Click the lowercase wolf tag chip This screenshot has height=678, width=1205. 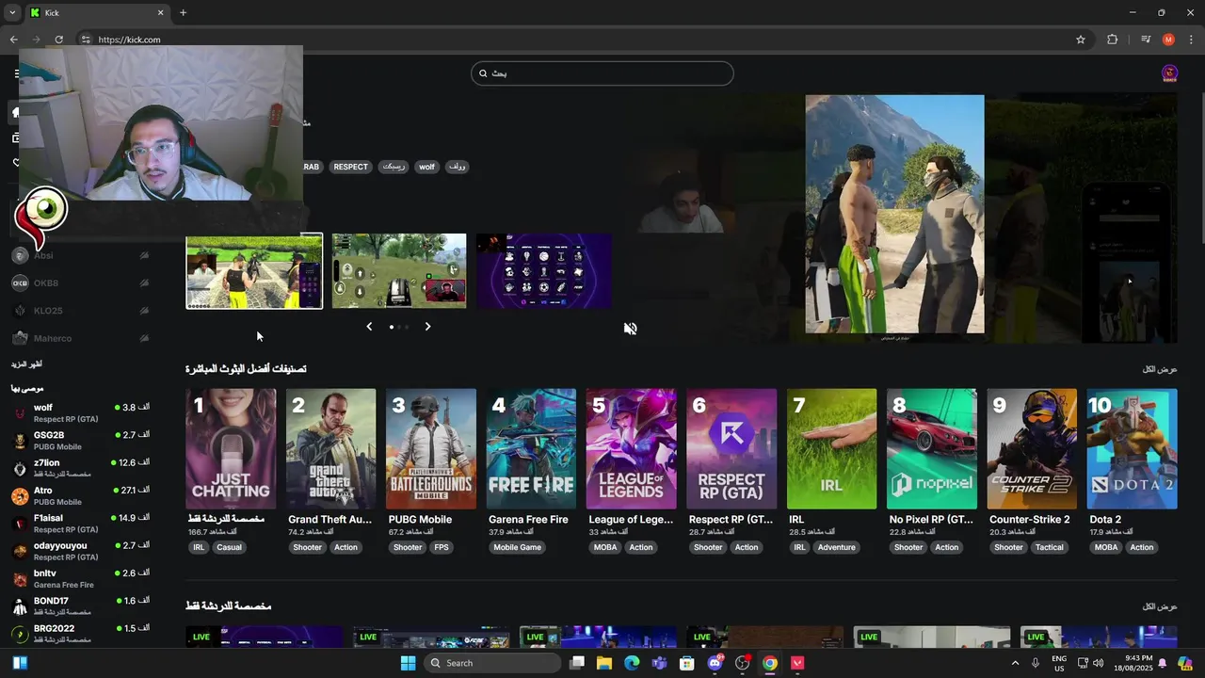point(426,167)
